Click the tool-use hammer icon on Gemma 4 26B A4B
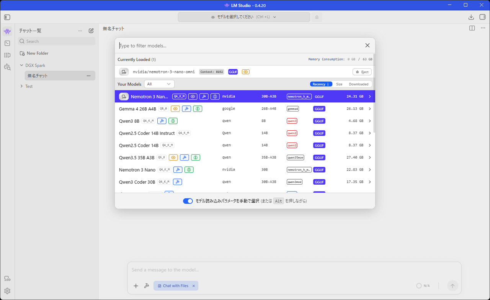This screenshot has height=300, width=490. [x=186, y=109]
